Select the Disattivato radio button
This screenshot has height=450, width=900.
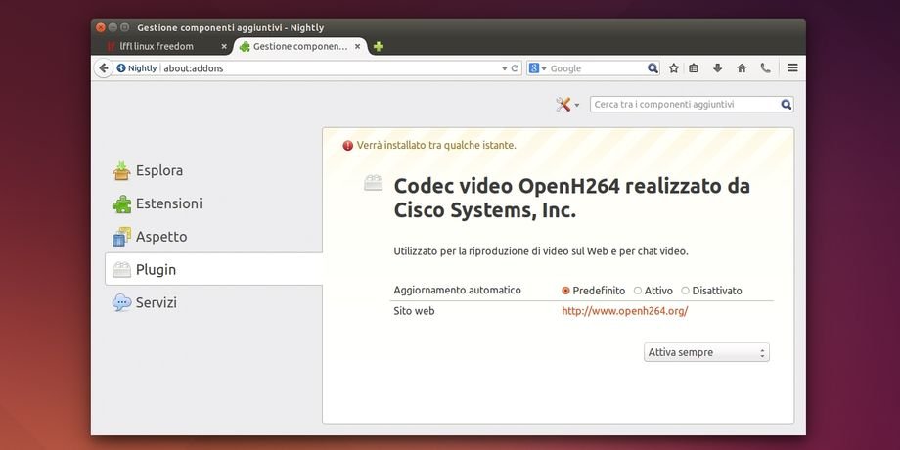686,291
